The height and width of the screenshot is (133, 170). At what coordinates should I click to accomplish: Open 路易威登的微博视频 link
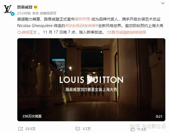(x=129, y=32)
